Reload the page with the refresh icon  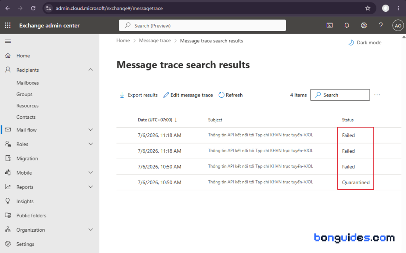point(33,8)
